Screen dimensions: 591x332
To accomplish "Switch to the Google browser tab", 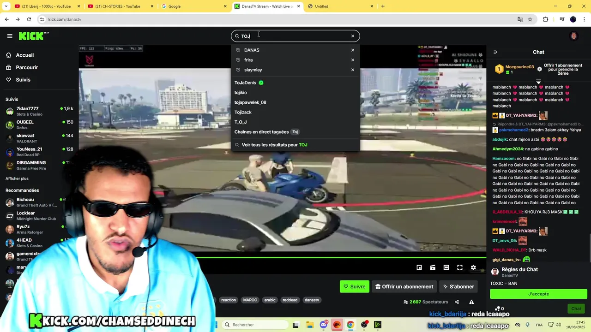I will [194, 6].
